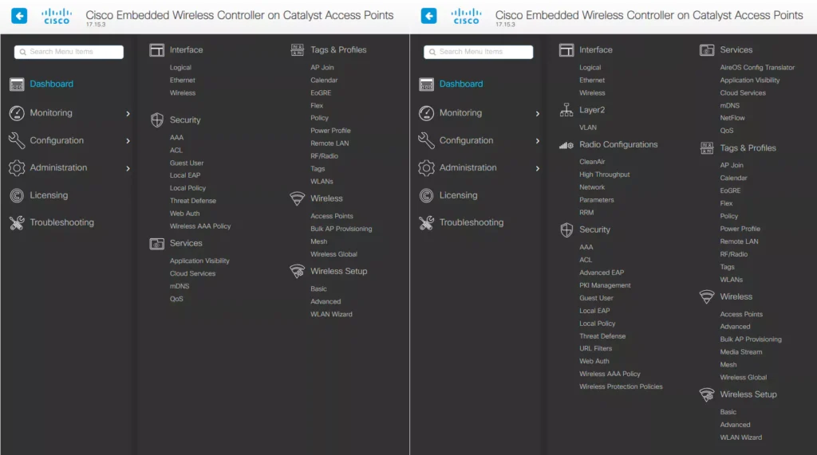Click the Dashboard icon in the right pane sidebar
The image size is (817, 455).
[x=426, y=84]
